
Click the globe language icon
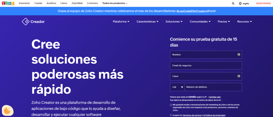(240, 3)
